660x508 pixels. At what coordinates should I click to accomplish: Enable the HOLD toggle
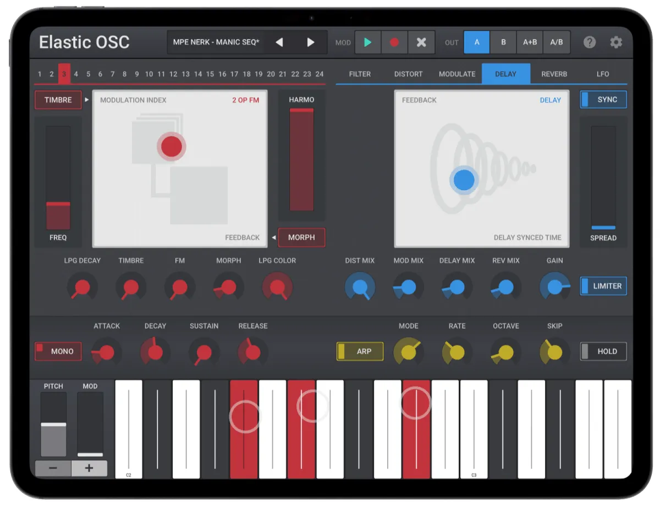pyautogui.click(x=603, y=351)
